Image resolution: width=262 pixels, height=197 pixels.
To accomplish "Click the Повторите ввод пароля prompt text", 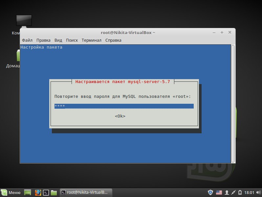I will (x=122, y=97).
